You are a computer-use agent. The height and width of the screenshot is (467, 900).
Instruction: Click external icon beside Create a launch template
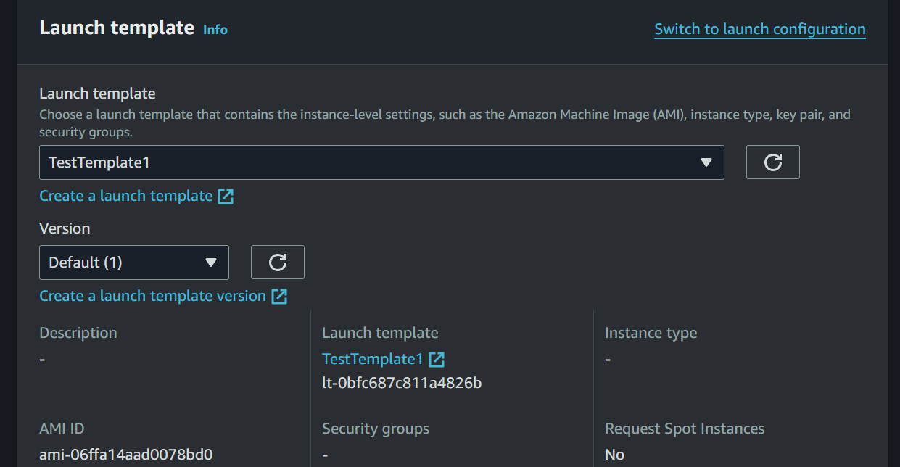[x=226, y=197]
